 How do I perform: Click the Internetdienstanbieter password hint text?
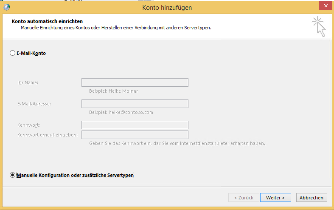click(x=177, y=143)
